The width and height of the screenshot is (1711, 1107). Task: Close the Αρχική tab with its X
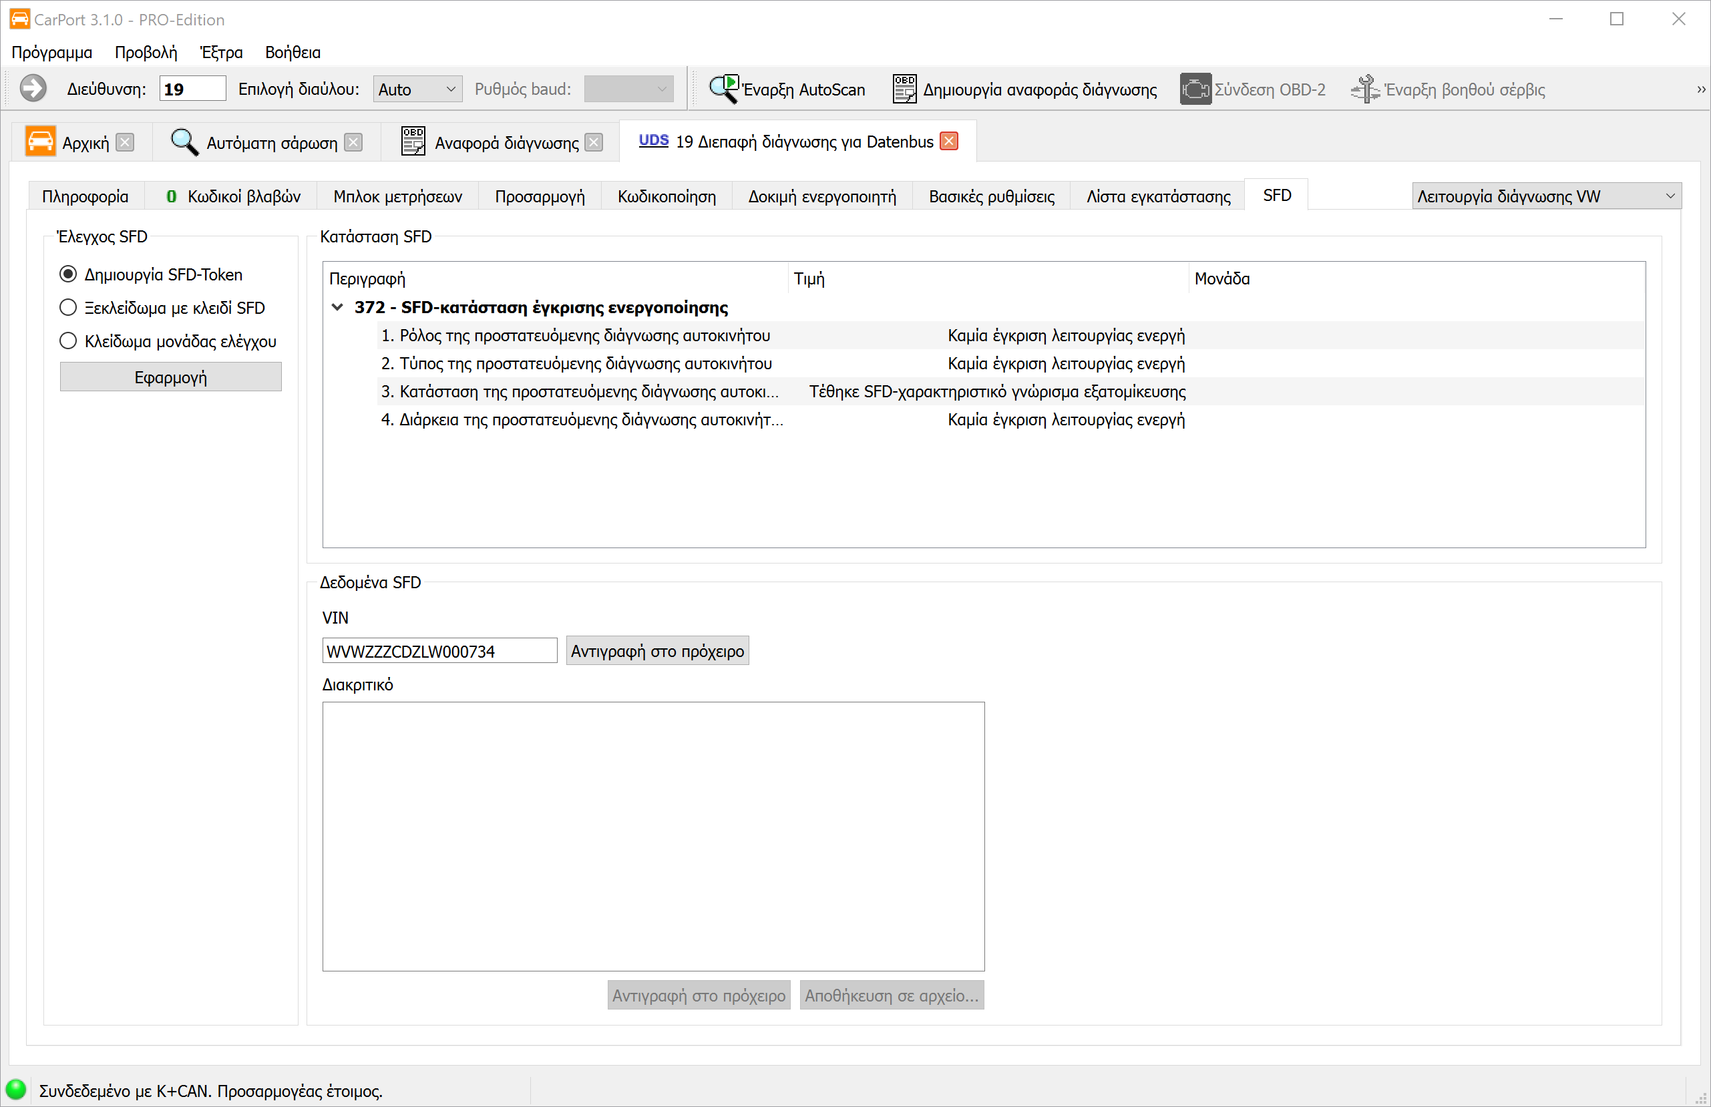point(125,142)
